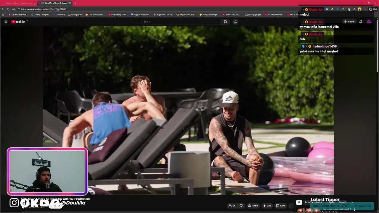The height and width of the screenshot is (213, 379).
Task: Click the streamer webcam overlay
Action: pyautogui.click(x=47, y=171)
